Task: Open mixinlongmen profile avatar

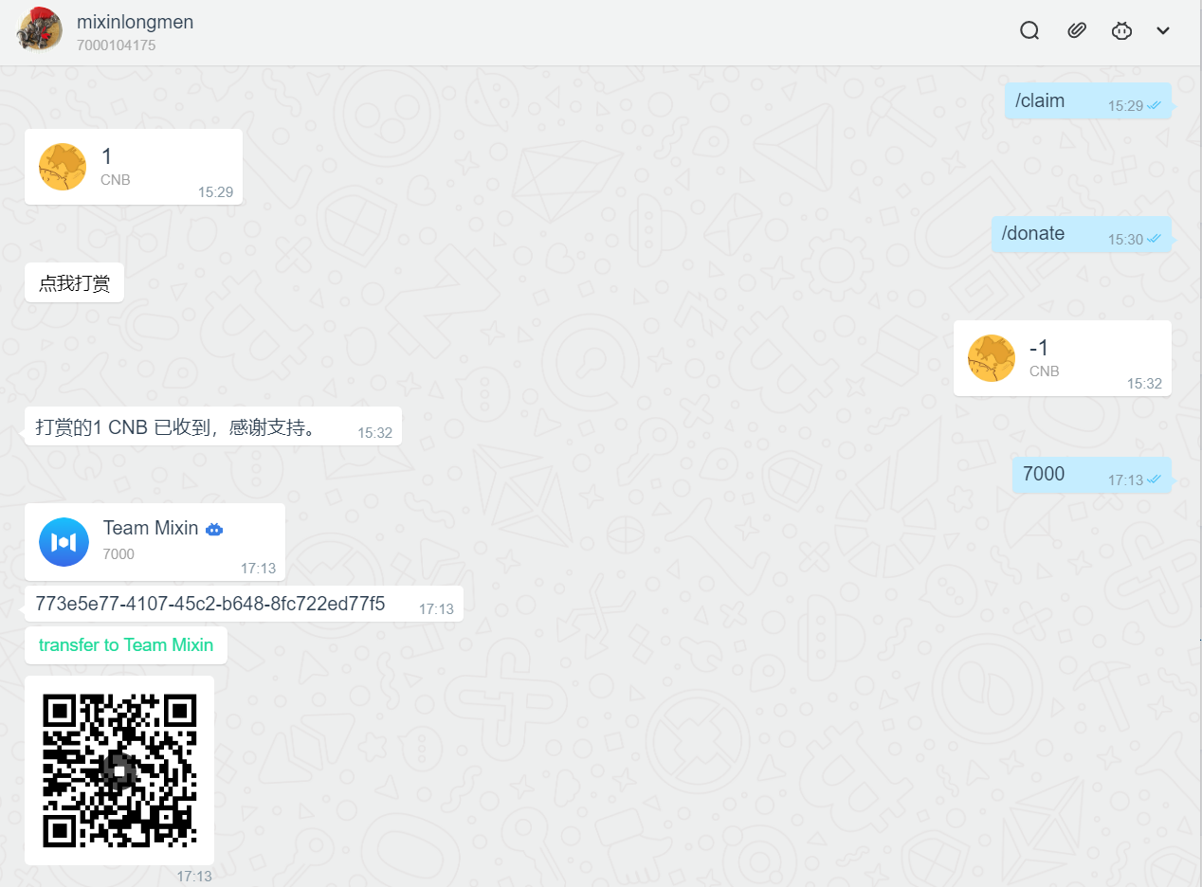Action: (x=41, y=30)
